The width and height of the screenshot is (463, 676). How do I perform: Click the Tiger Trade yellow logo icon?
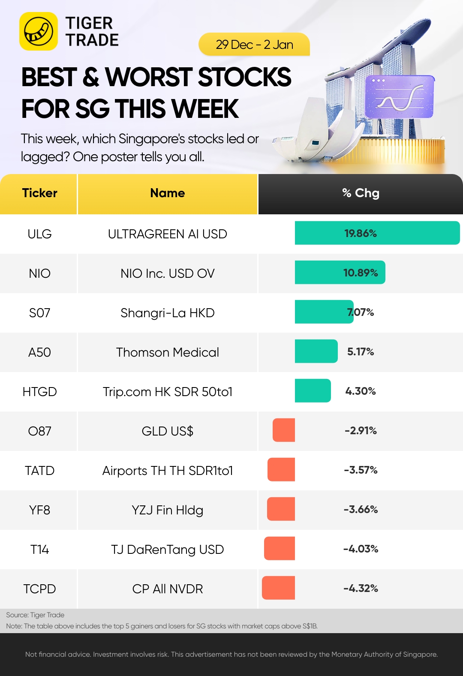(x=39, y=31)
